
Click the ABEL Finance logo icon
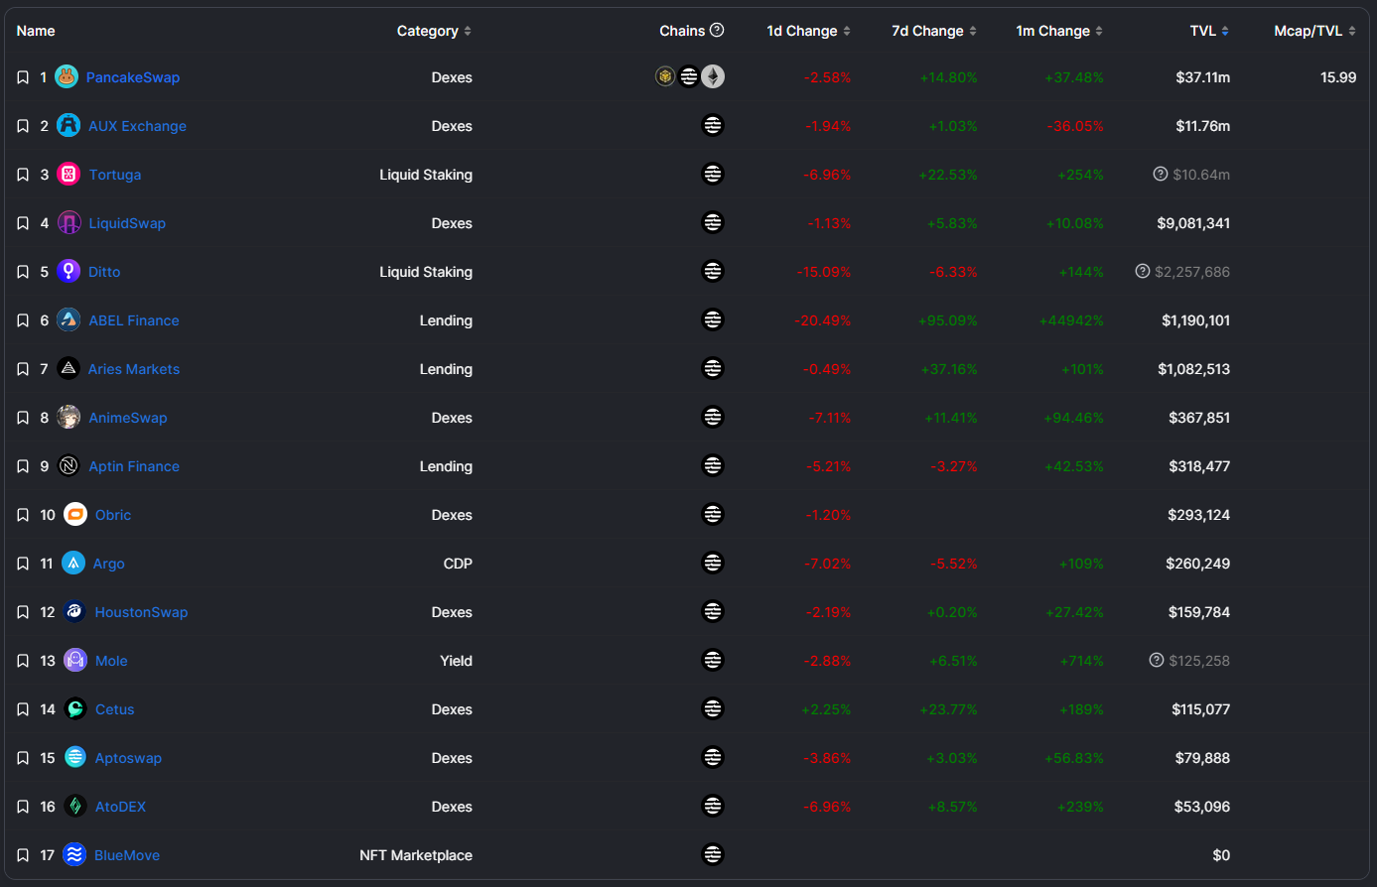pyautogui.click(x=69, y=319)
